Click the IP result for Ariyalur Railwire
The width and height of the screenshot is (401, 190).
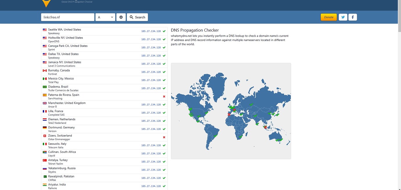pyautogui.click(x=151, y=186)
